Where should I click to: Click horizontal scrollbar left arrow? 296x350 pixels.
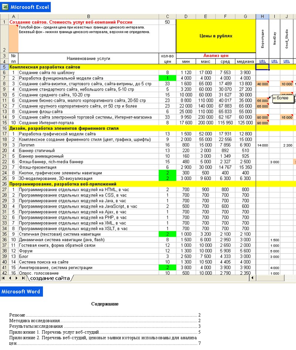252,278
